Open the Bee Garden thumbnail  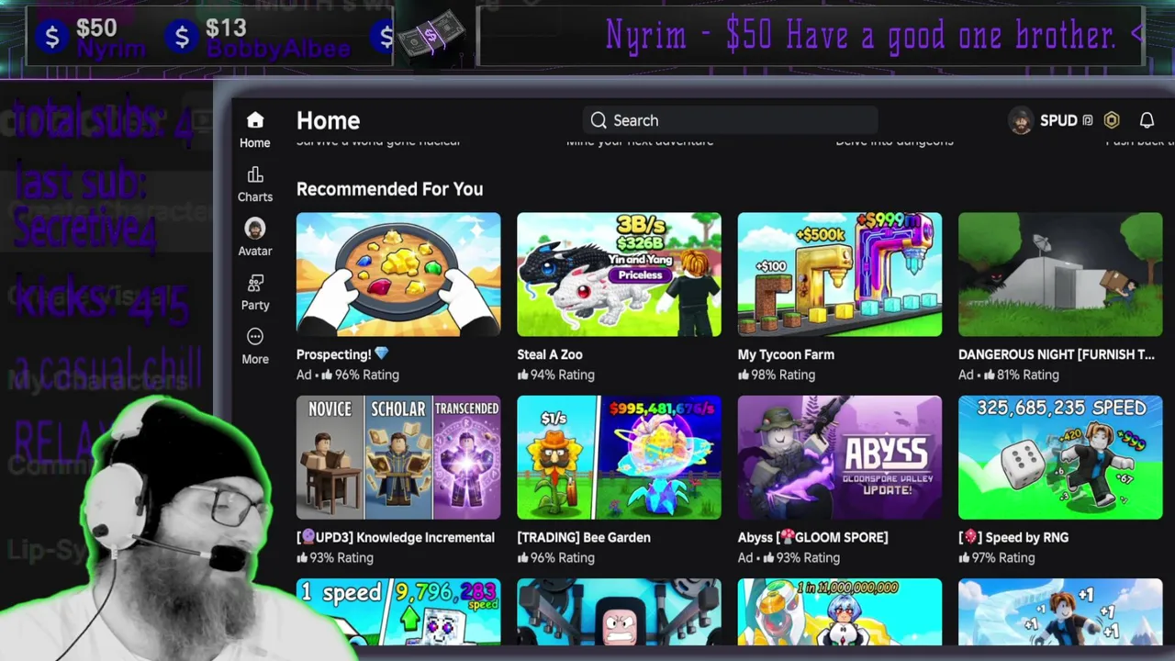click(619, 457)
